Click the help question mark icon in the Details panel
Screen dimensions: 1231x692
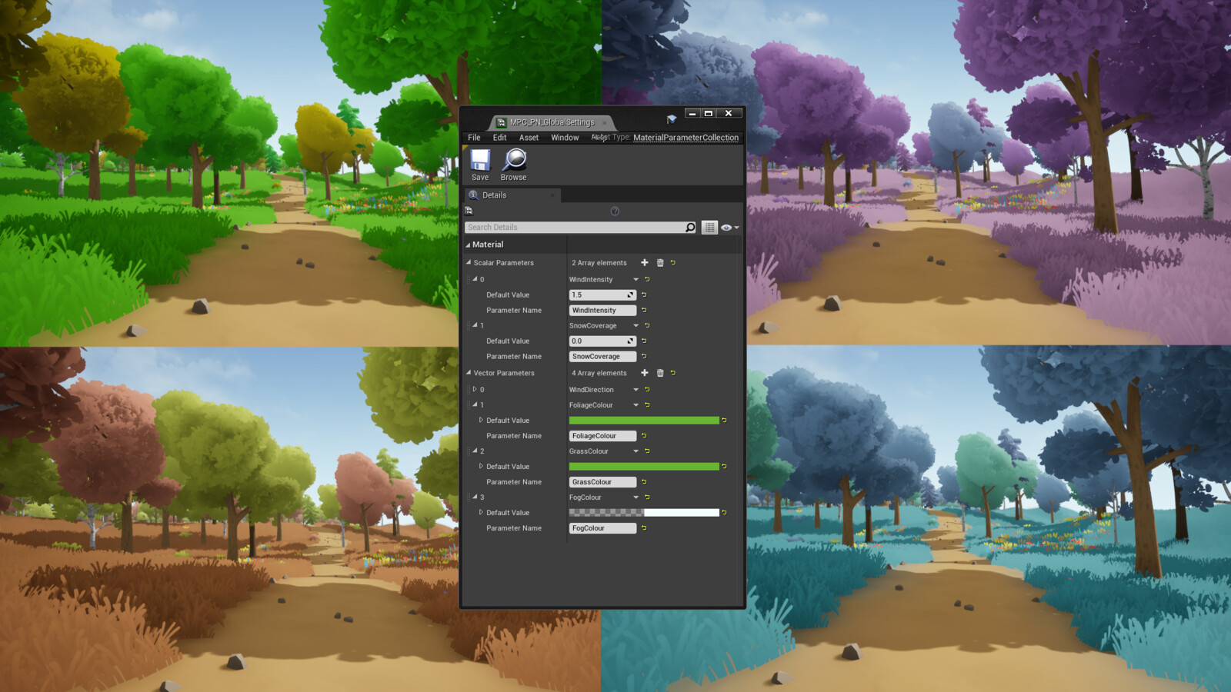(x=615, y=211)
